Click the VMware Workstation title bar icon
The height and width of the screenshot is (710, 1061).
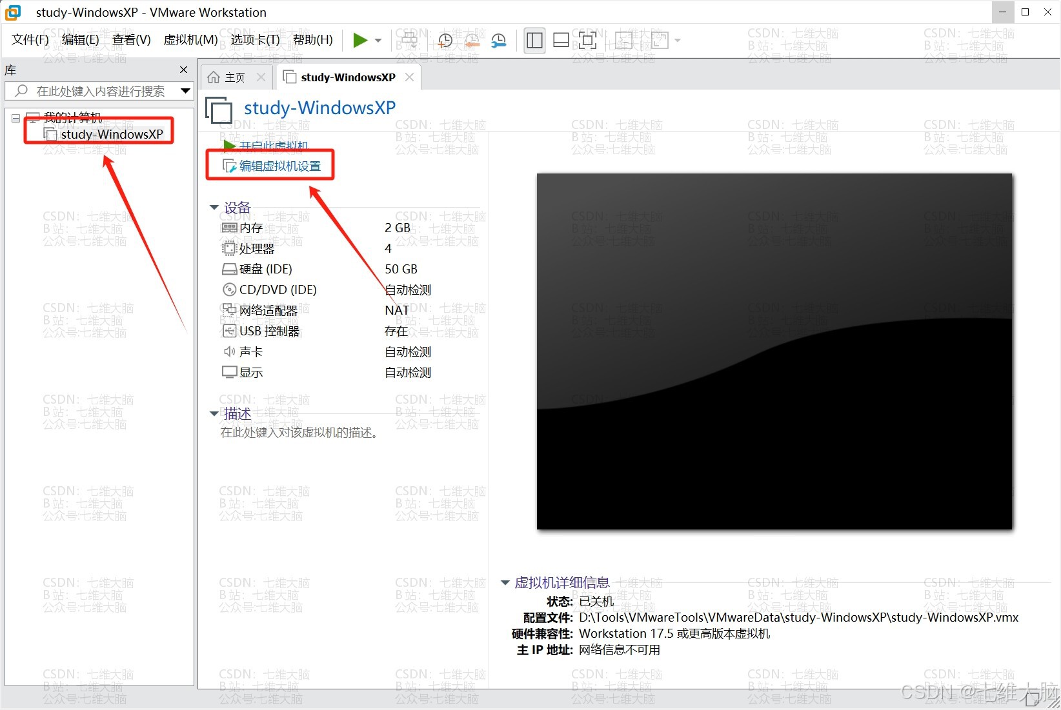pyautogui.click(x=13, y=12)
